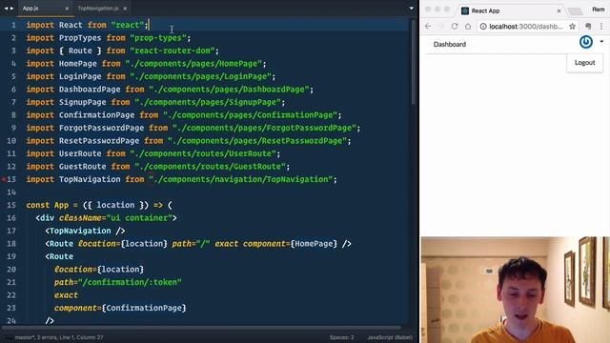
Task: Click ResetPasswordPage import name on line 10
Action: [99, 140]
